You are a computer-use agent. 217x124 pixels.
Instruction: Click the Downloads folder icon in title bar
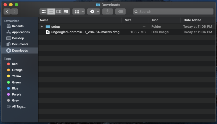(x=98, y=5)
